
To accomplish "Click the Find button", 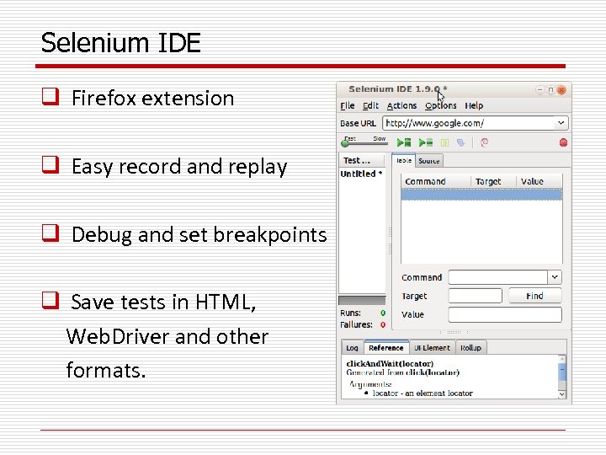I will tap(535, 296).
